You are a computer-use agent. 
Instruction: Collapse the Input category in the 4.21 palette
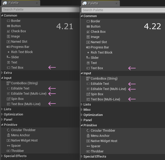(x=2, y=78)
